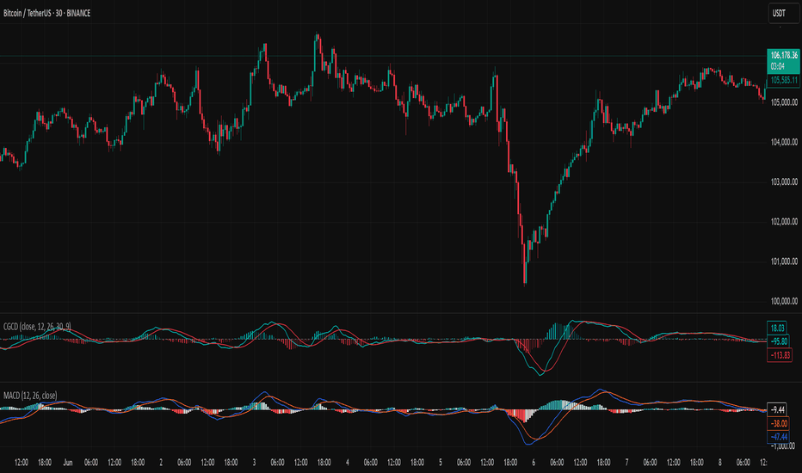
Task: Click the 105,000.00 price axis label
Action: (784, 102)
